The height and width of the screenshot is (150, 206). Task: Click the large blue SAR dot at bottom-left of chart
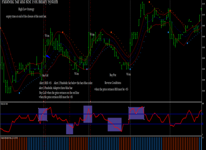[x=19, y=93]
